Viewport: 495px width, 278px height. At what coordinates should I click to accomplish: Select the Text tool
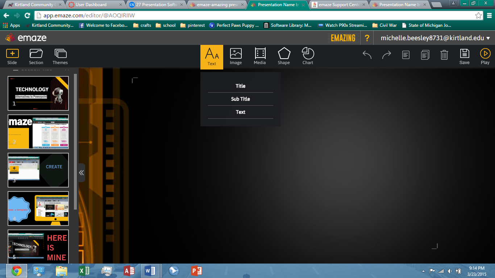click(x=212, y=57)
